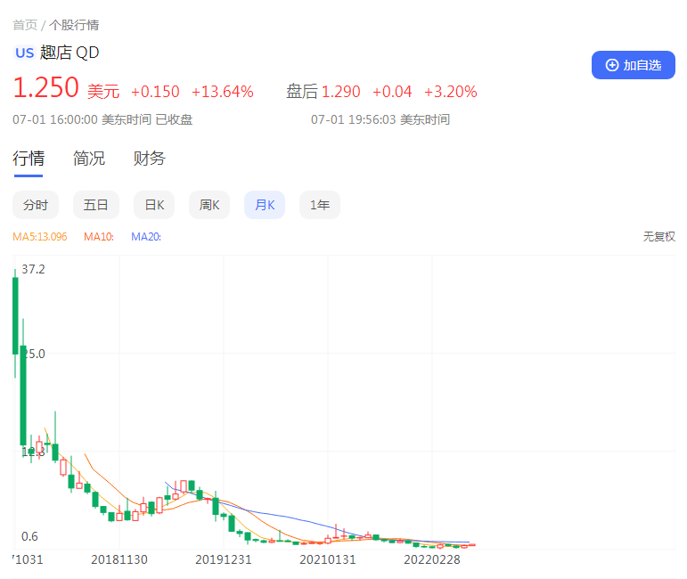Click the MA5:13.096 indicator label
Viewport: 687px width, 579px height.
tap(40, 237)
